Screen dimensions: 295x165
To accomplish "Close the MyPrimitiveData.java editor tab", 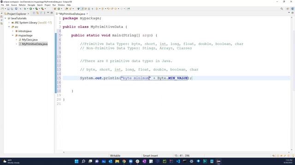I will (87, 14).
